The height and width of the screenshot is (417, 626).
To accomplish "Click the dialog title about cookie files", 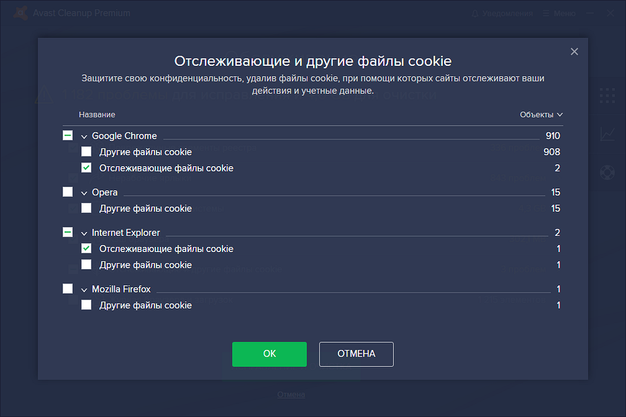I will pyautogui.click(x=313, y=61).
